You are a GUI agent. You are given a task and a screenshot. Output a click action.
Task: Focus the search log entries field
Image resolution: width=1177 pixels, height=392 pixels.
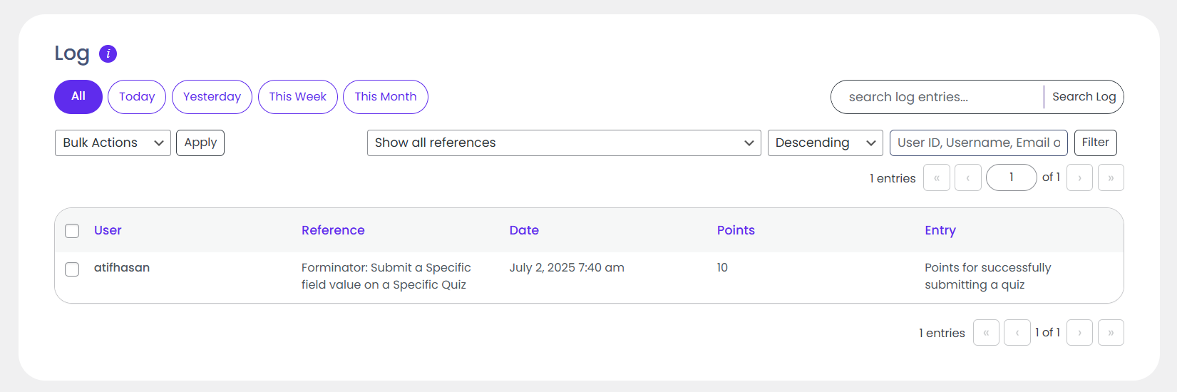click(x=937, y=97)
